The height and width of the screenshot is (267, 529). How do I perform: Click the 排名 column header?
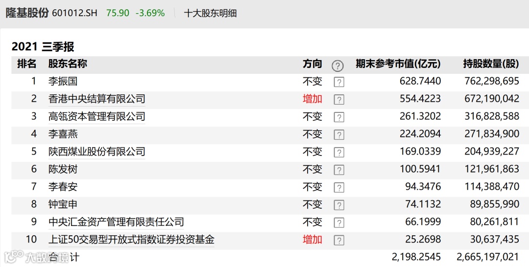click(26, 64)
